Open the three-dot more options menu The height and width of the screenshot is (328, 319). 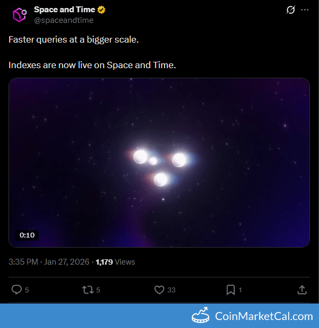coord(305,10)
